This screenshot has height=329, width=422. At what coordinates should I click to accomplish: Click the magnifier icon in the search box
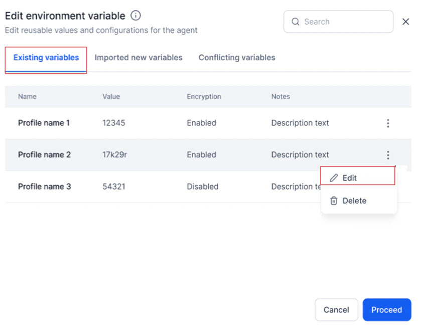296,22
